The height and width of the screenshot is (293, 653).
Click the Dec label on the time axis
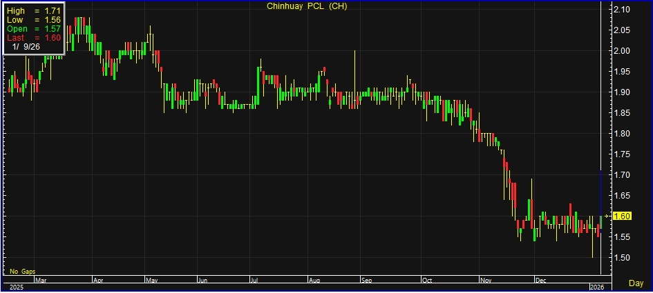click(x=541, y=281)
